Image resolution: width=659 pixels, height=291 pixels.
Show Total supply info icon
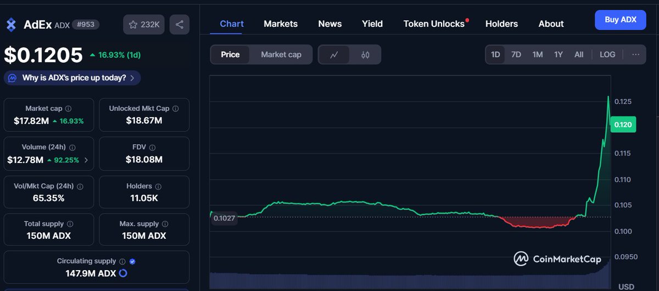pyautogui.click(x=70, y=224)
